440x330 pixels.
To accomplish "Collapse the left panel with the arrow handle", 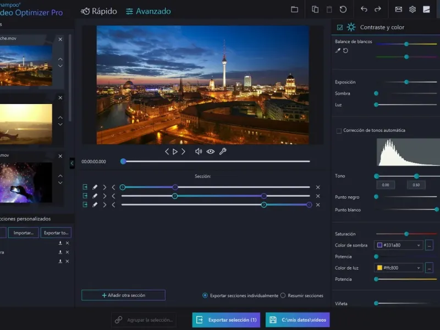I will 72,163.
